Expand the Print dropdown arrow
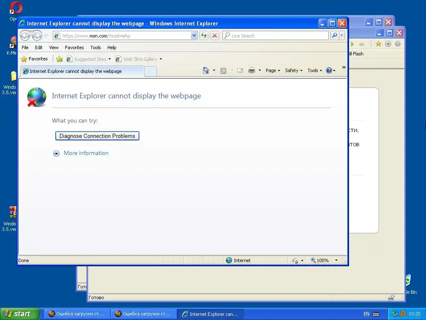Viewport: 426px width, 320px height. [260, 70]
